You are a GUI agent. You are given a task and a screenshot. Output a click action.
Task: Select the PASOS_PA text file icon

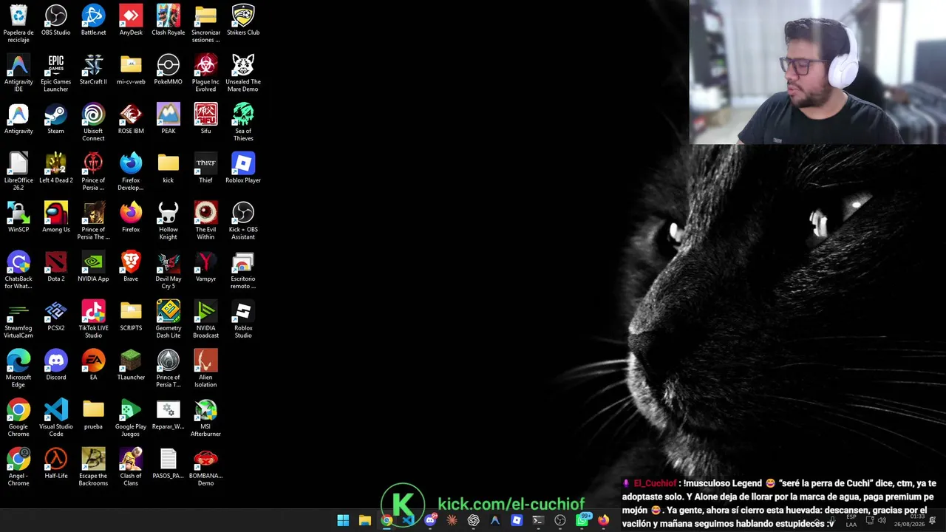click(x=168, y=464)
